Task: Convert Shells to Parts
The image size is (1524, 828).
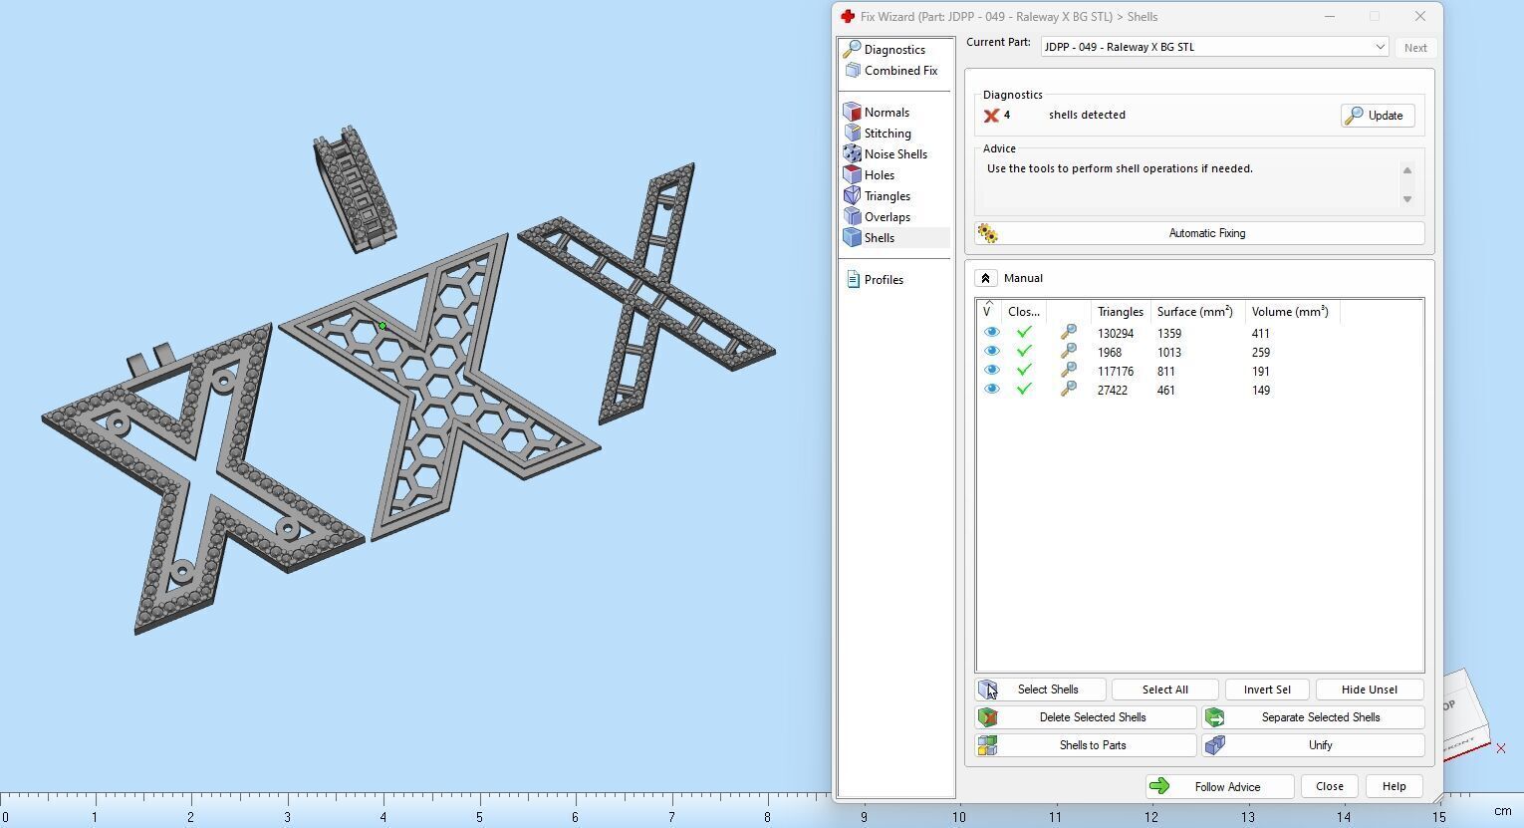Action: coord(1086,745)
